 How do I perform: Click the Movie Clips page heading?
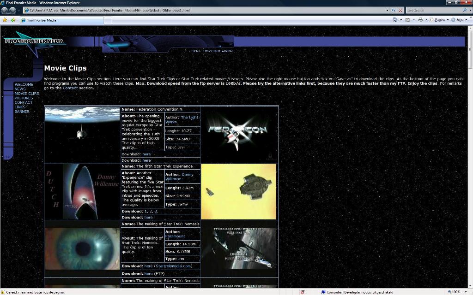tap(66, 68)
